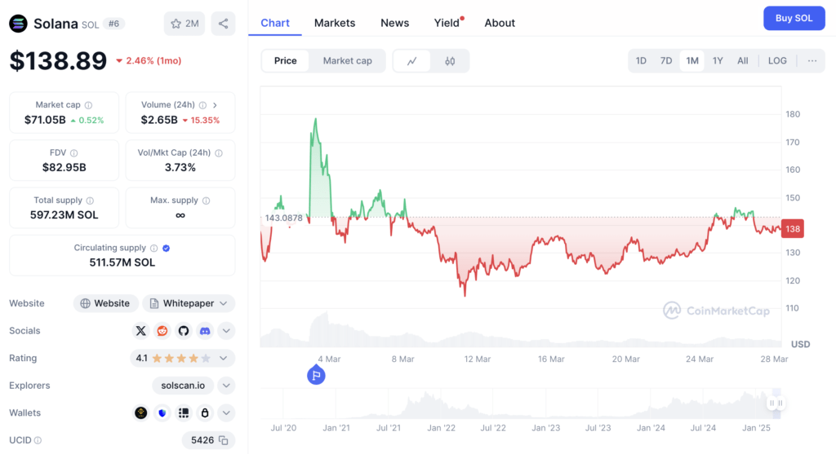The image size is (836, 454).
Task: Open the X (Twitter) social link
Action: click(x=140, y=331)
